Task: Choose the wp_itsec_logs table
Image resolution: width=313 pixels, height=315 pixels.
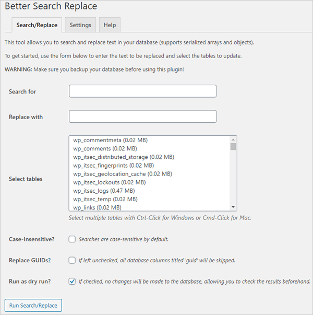Action: (105, 191)
